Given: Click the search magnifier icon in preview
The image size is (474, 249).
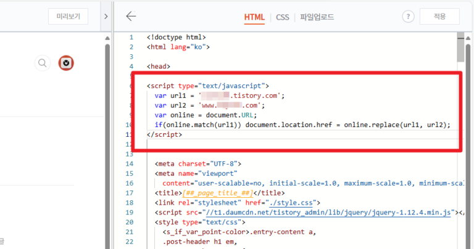Looking at the screenshot, I should pos(43,63).
